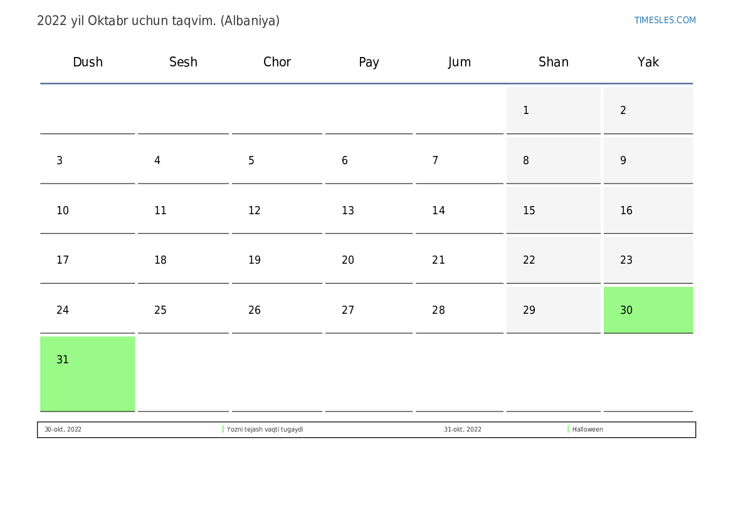This screenshot has height=518, width=733.
Task: Select the green highlighted October 30 cell
Action: pyautogui.click(x=648, y=310)
